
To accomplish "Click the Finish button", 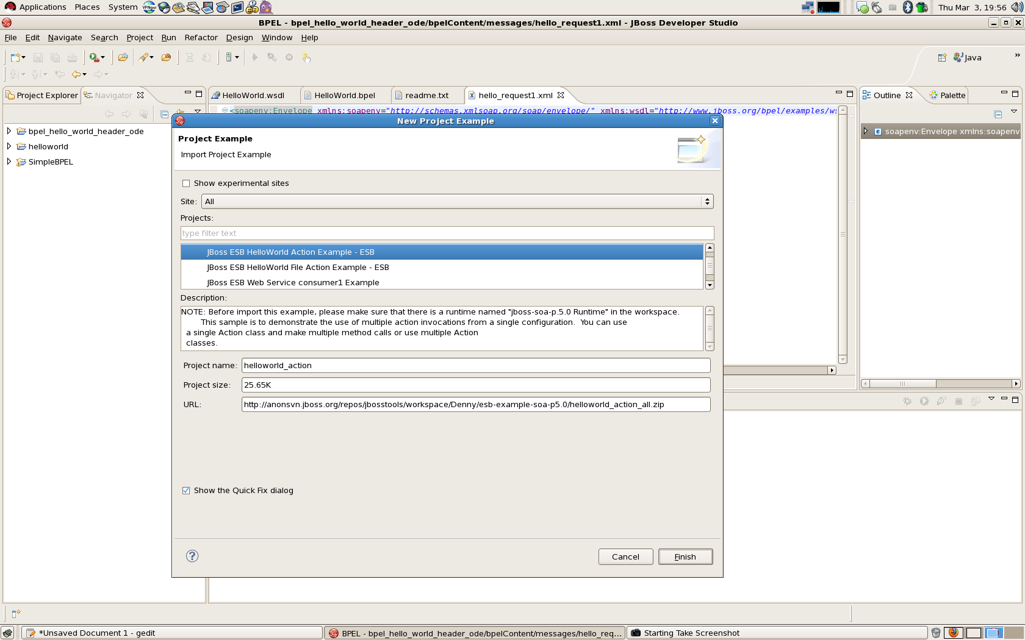I will pos(685,557).
